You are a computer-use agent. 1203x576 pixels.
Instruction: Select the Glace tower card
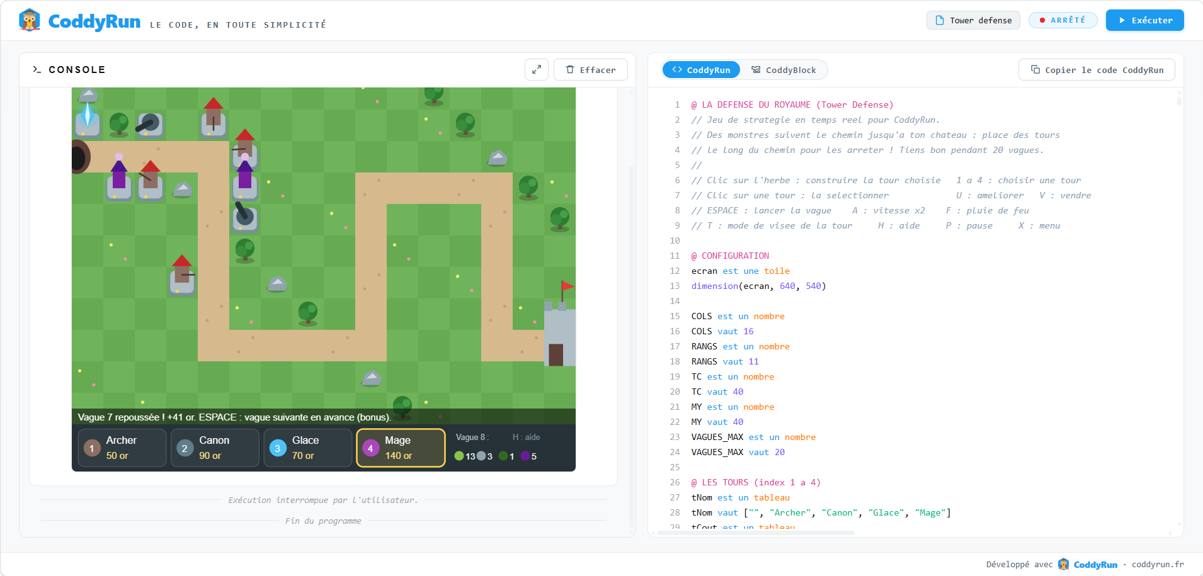(307, 448)
